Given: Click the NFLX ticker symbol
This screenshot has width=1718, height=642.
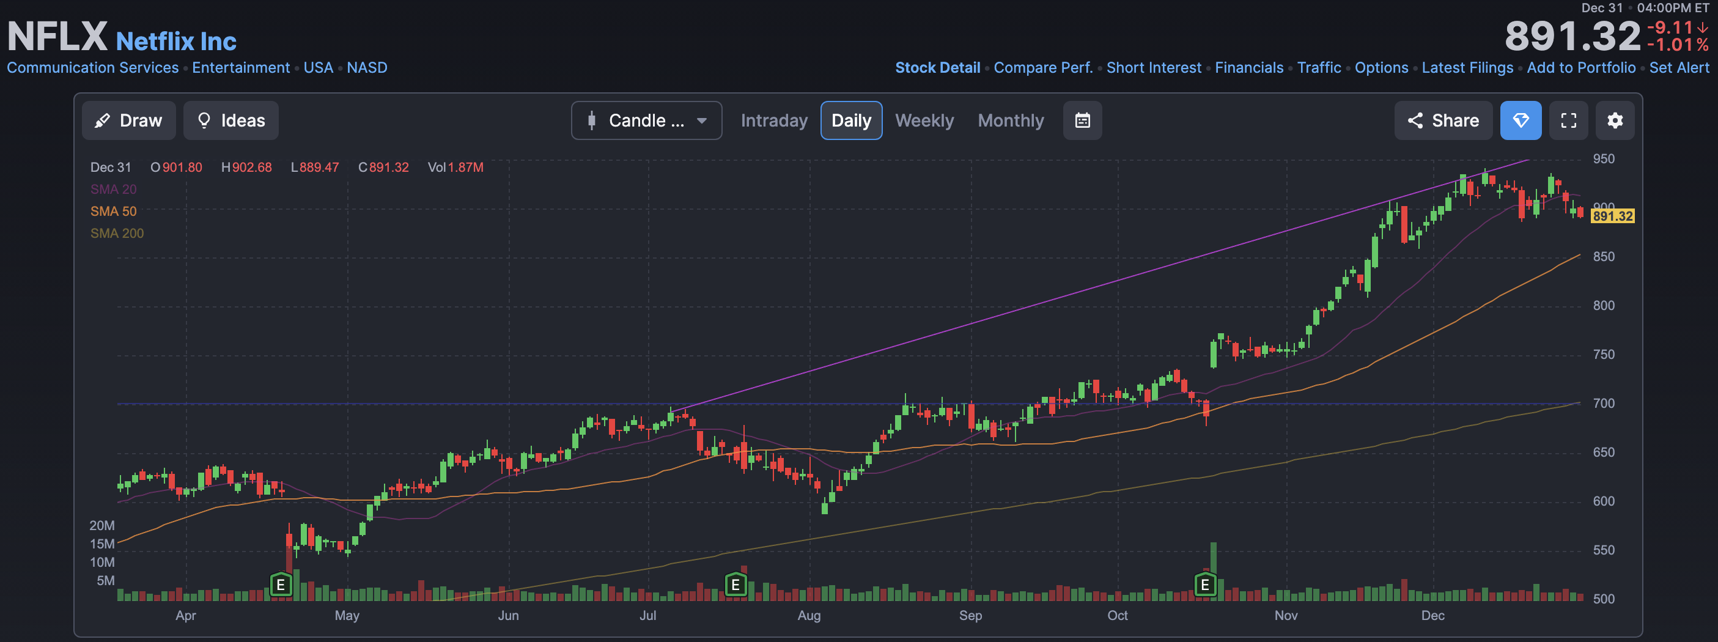Looking at the screenshot, I should click(57, 36).
